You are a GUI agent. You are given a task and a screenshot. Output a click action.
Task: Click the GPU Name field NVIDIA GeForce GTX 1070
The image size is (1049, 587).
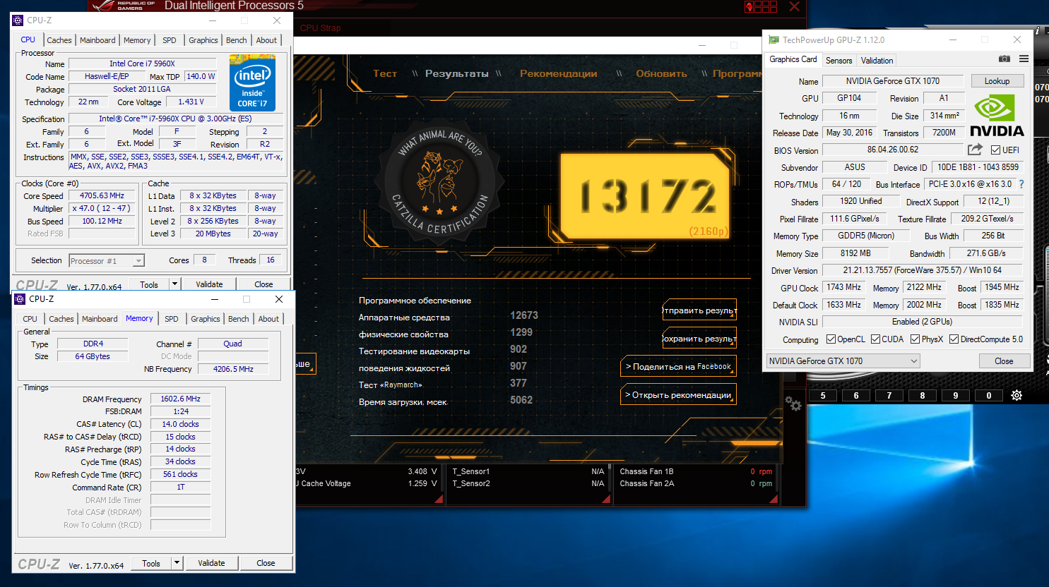(x=893, y=81)
